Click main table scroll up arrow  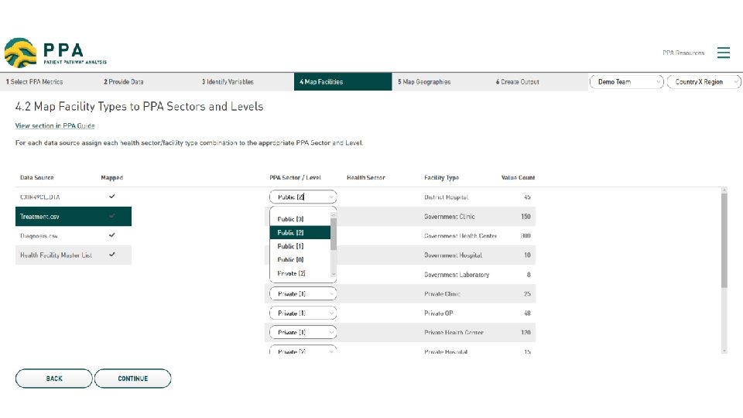[x=724, y=190]
